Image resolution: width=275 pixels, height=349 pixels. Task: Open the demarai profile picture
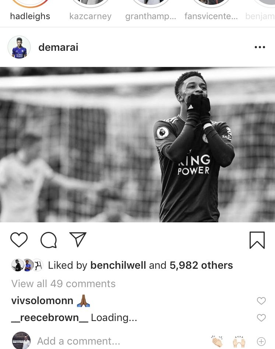(x=19, y=47)
